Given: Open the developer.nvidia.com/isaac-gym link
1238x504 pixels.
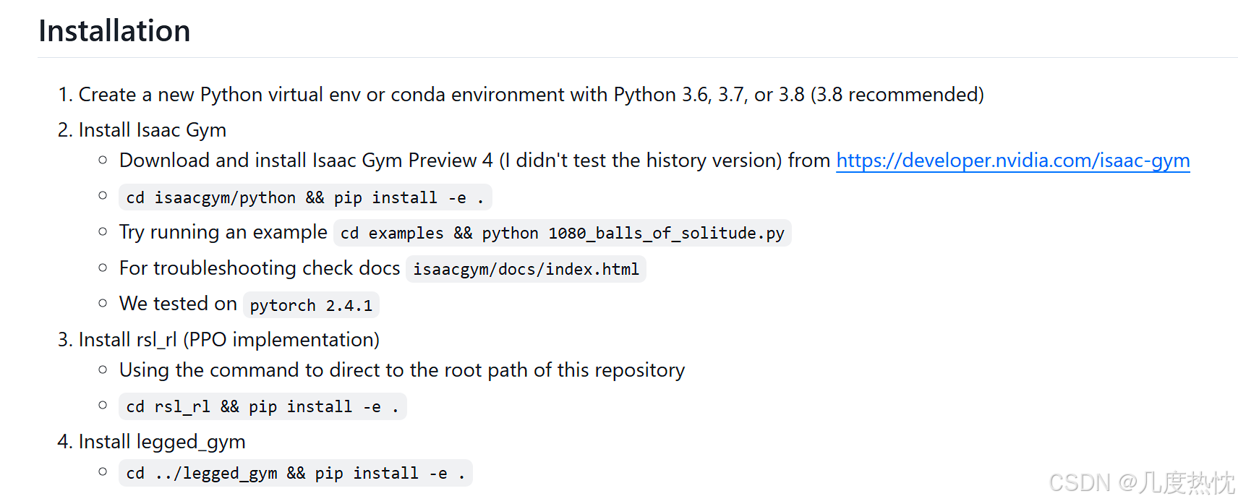Looking at the screenshot, I should (x=1012, y=161).
